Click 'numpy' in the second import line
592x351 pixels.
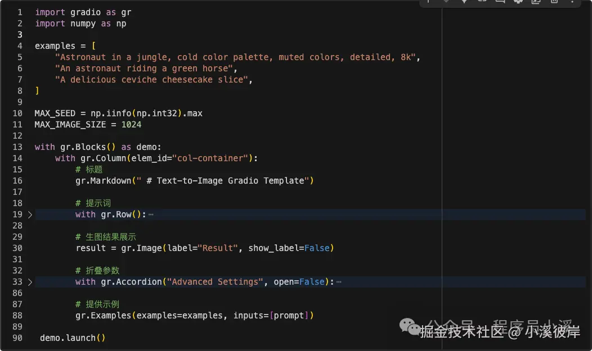[83, 24]
